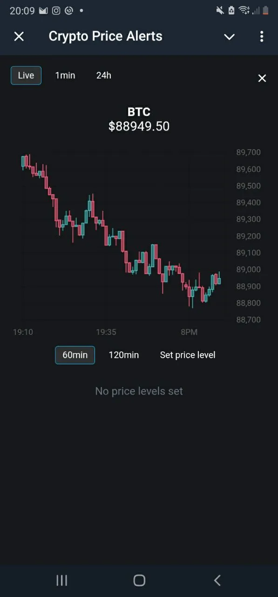Activate Live chart mode
Viewport: 278px width, 597px height.
[26, 75]
